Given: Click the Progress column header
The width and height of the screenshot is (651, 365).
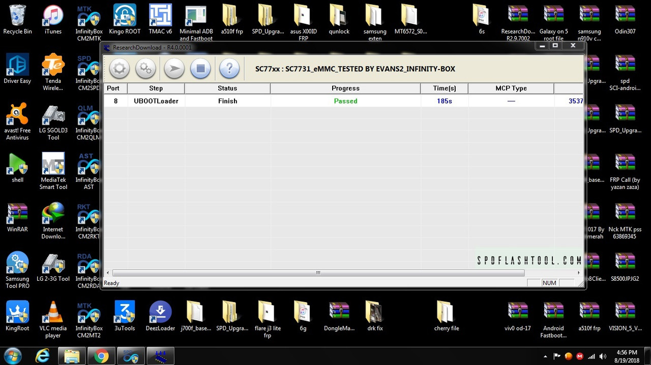Looking at the screenshot, I should (345, 88).
